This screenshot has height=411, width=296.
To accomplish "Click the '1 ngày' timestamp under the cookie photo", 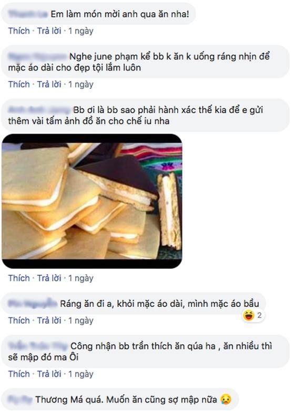I will coord(81,278).
